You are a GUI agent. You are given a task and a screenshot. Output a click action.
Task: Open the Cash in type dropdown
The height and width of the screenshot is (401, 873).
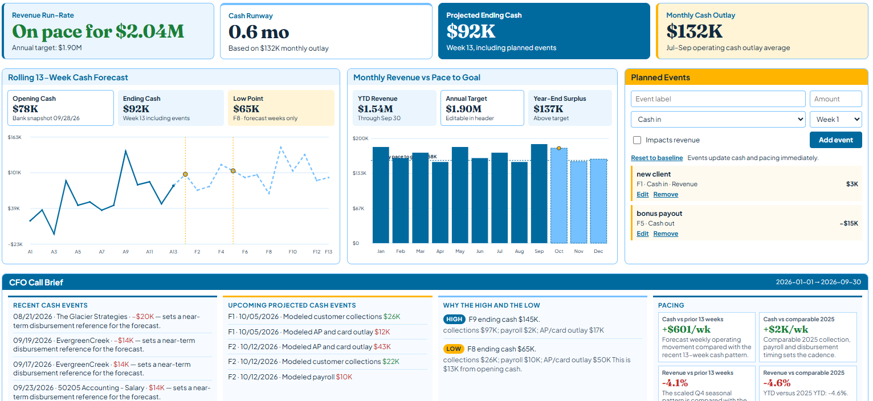[718, 120]
